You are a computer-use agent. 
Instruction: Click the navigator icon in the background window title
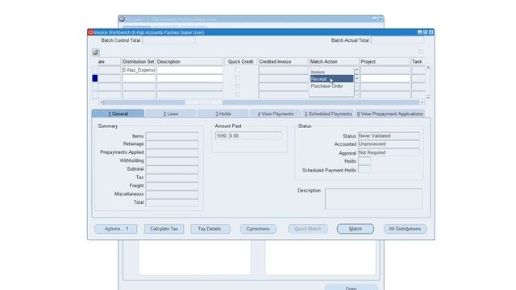(122, 19)
